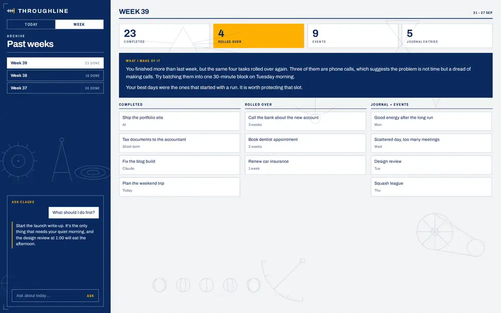Click the JOURNAL + EVENTS column header
The height and width of the screenshot is (313, 501).
pyautogui.click(x=389, y=105)
